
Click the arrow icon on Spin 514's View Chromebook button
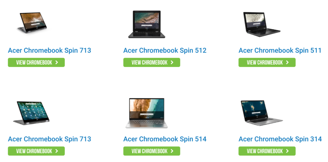click(172, 151)
